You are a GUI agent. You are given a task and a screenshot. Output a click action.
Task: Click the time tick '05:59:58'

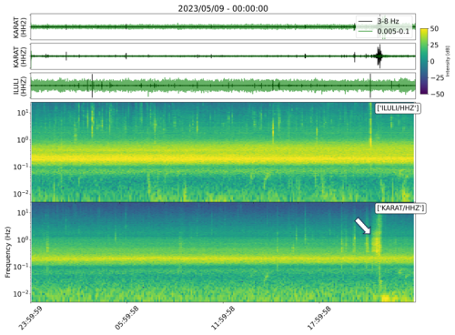(x=126, y=318)
